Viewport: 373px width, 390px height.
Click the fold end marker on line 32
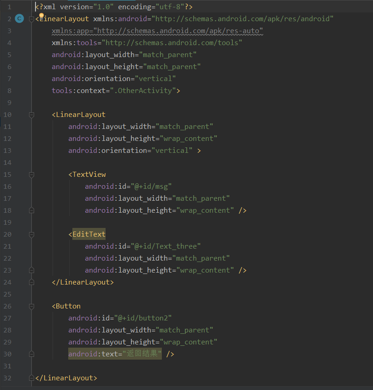click(x=31, y=378)
